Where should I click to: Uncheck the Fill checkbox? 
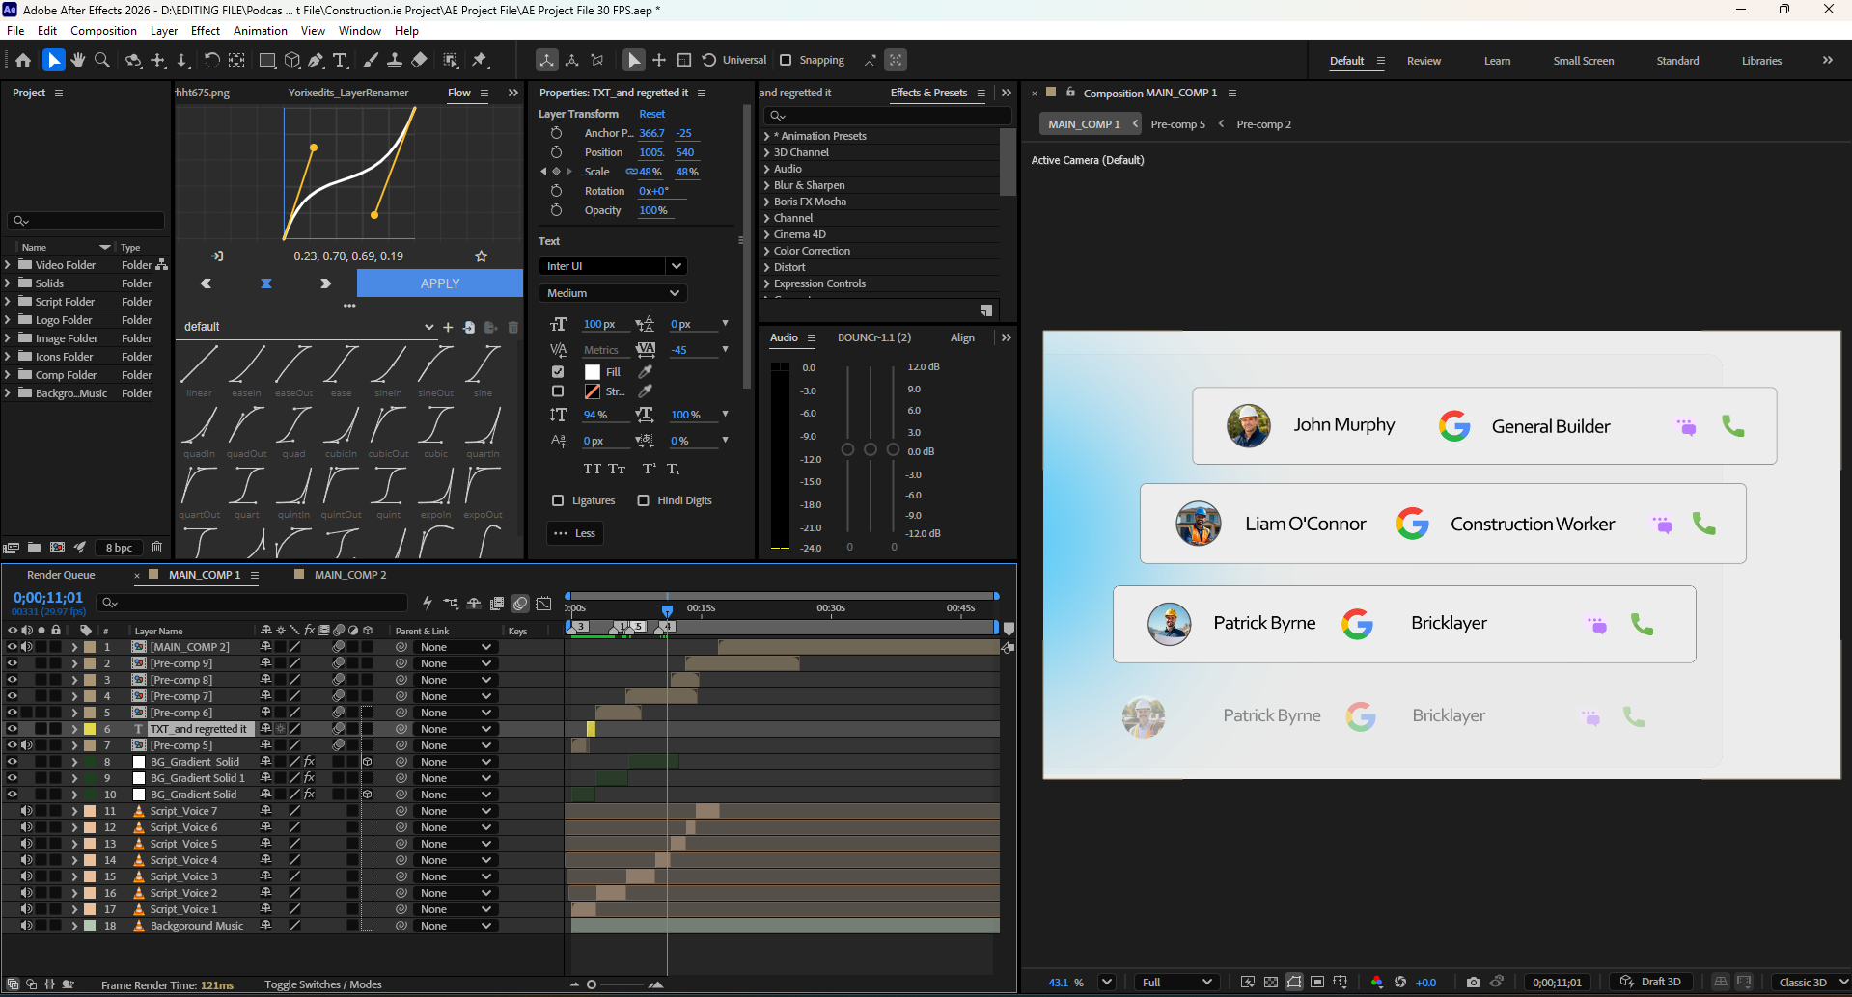pos(558,371)
